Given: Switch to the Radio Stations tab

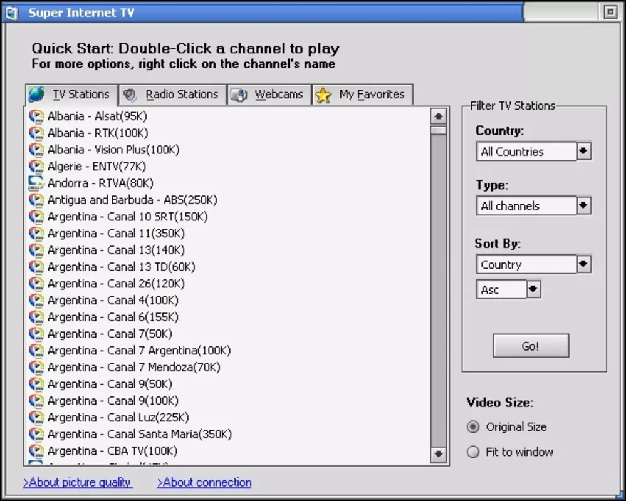Looking at the screenshot, I should click(x=172, y=95).
